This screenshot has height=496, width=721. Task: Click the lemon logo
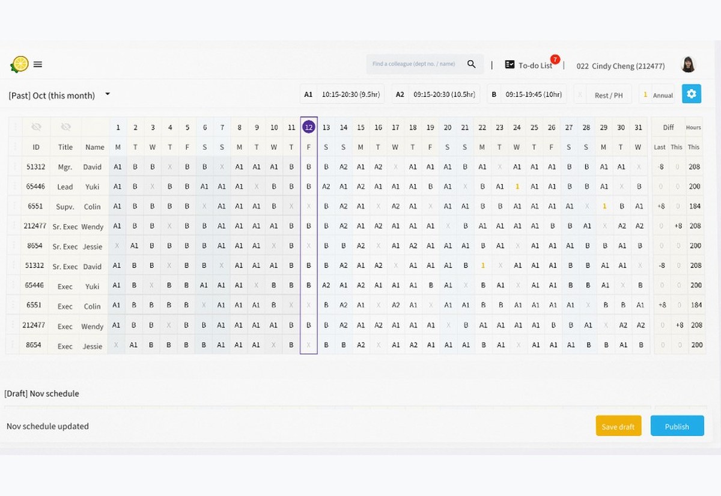point(20,64)
